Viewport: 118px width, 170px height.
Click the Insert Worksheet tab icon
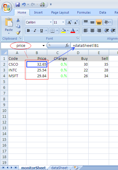tap(76, 168)
